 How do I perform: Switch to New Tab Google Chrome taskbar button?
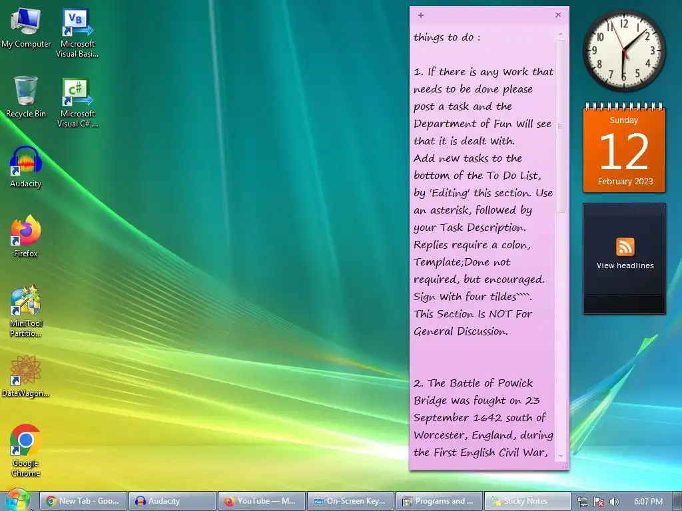(x=83, y=501)
